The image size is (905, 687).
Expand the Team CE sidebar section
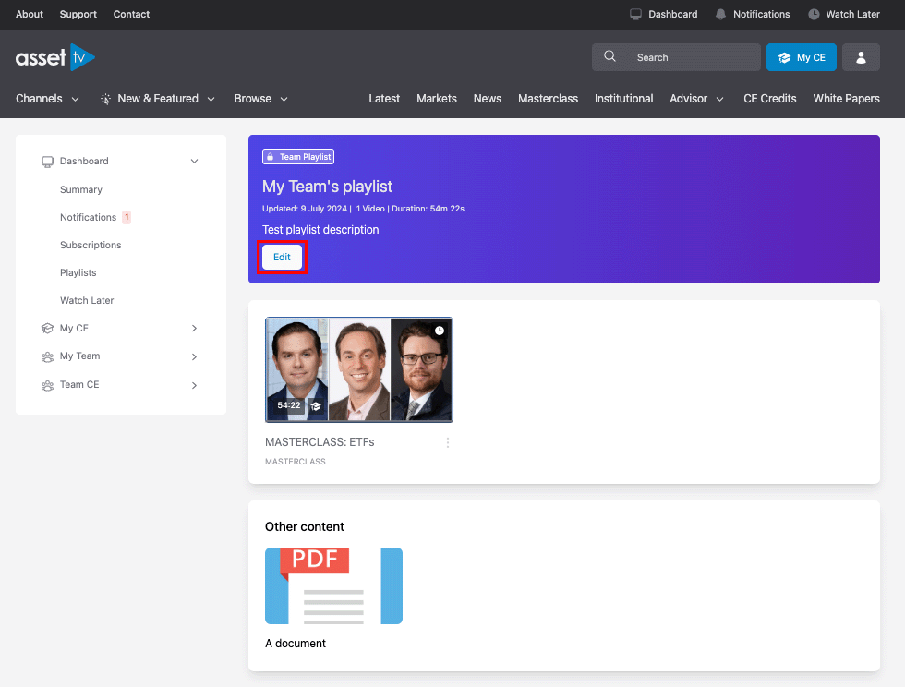(194, 385)
